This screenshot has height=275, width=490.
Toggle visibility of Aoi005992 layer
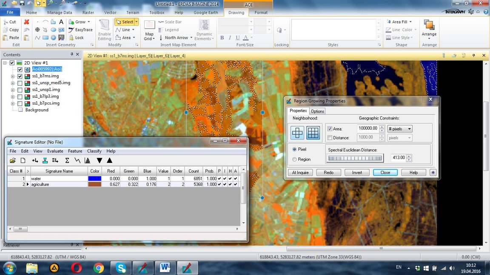[20, 69]
